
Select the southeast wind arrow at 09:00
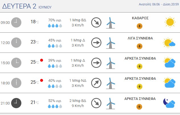tap(96, 22)
